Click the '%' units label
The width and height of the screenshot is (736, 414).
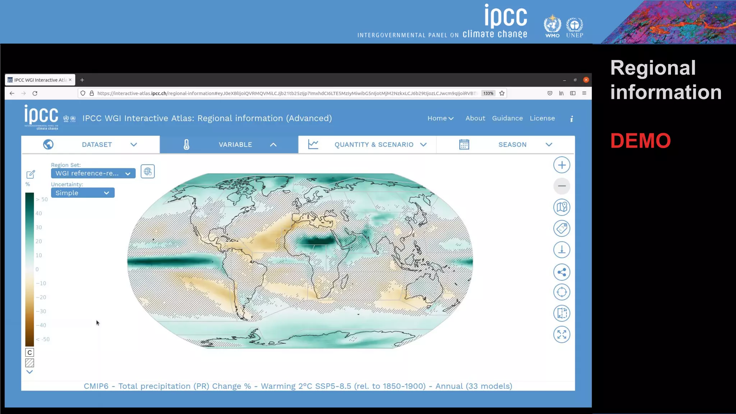28,184
